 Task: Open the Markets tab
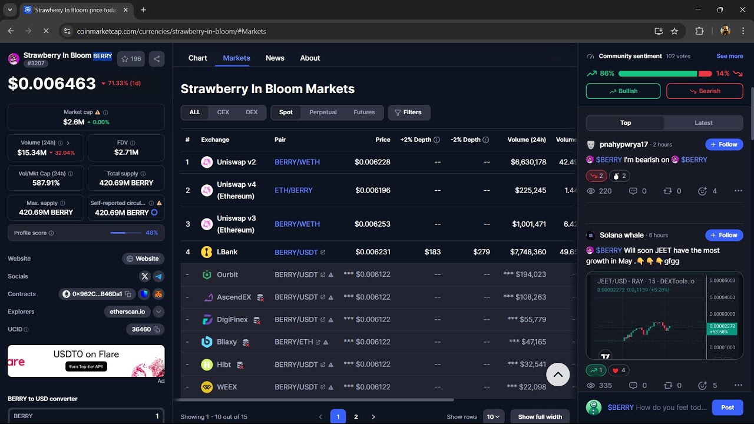236,58
